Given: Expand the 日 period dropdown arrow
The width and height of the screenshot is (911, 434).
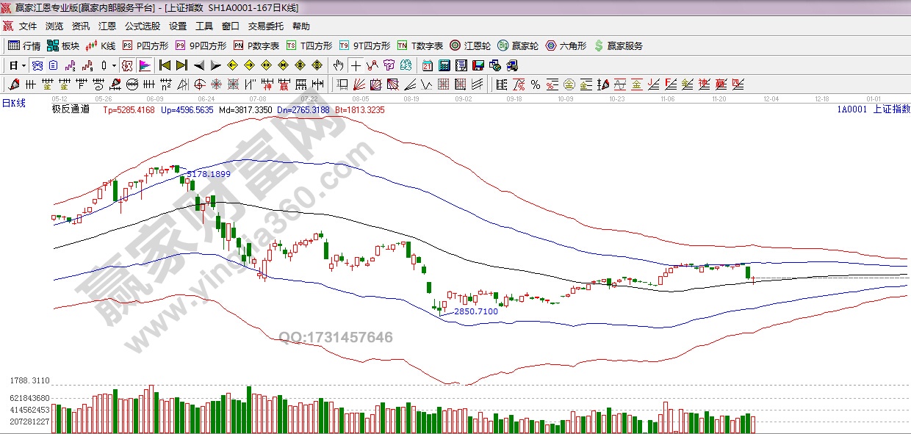Looking at the screenshot, I should tap(24, 65).
